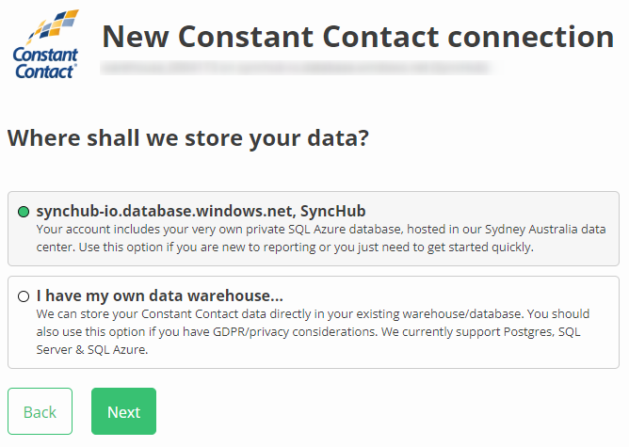Go back with the Back button
The height and width of the screenshot is (447, 629).
[x=40, y=412]
